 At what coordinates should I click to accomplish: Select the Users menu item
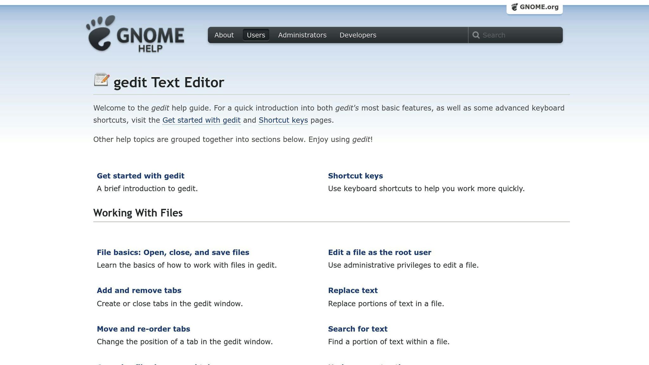click(256, 35)
